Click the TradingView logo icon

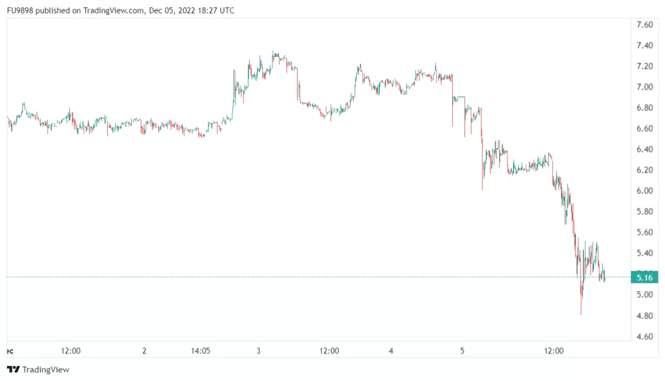pos(13,369)
